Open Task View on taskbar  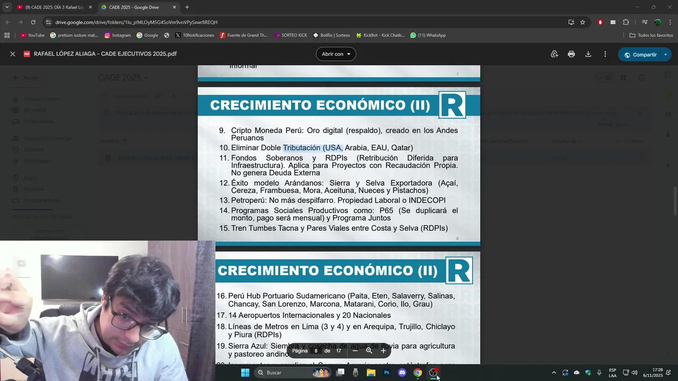pyautogui.click(x=341, y=373)
